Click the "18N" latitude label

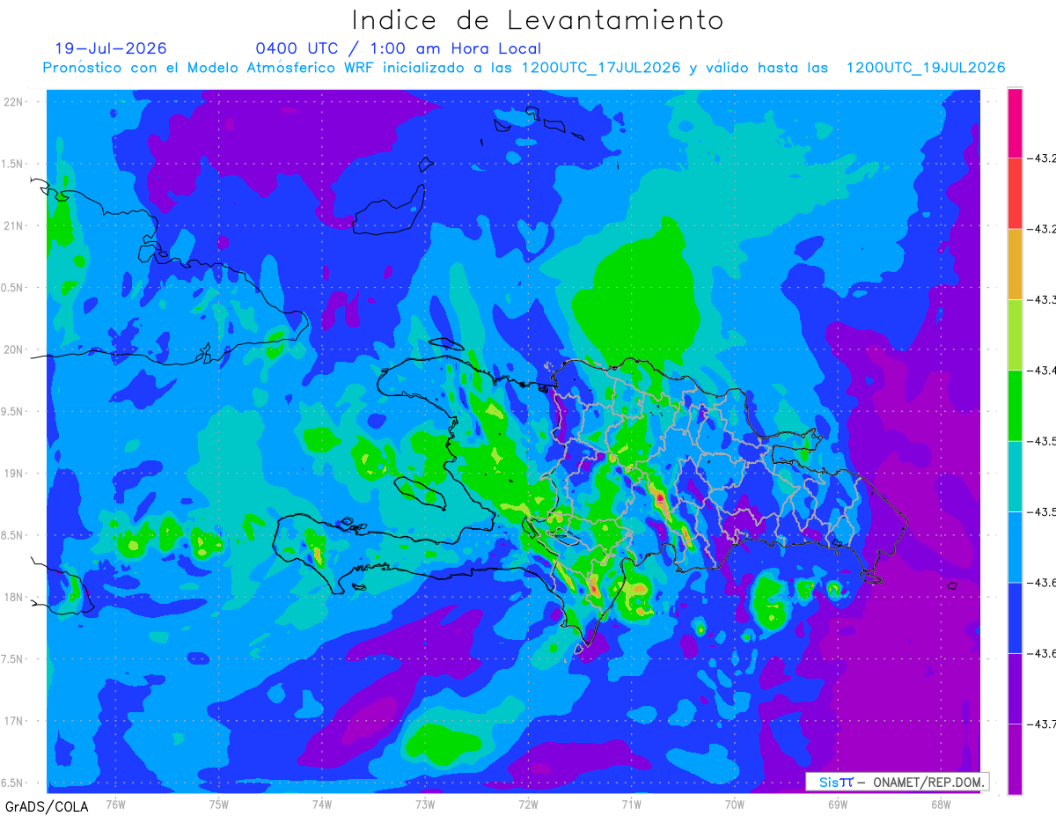tap(14, 597)
